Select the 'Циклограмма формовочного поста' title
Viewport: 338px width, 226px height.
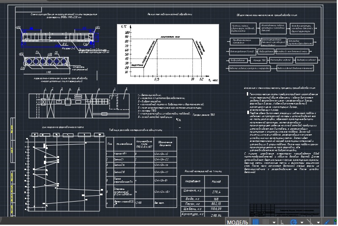pos(63,127)
